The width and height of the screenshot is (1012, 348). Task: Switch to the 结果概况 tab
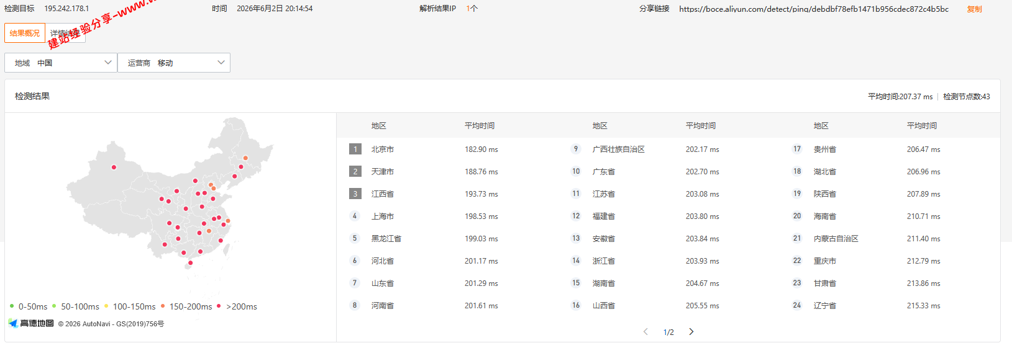[x=25, y=33]
